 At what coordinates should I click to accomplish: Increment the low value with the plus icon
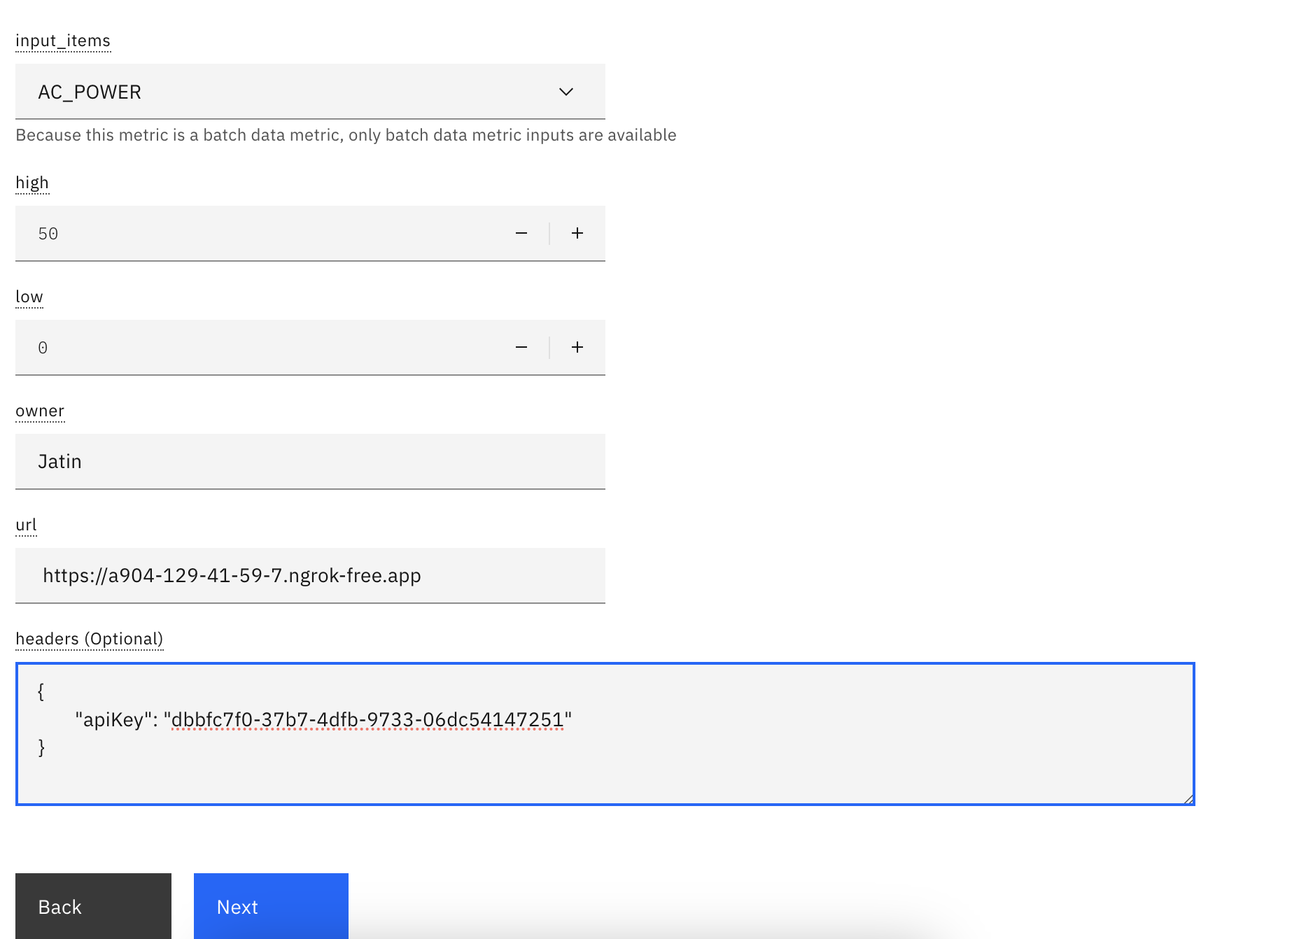click(577, 346)
